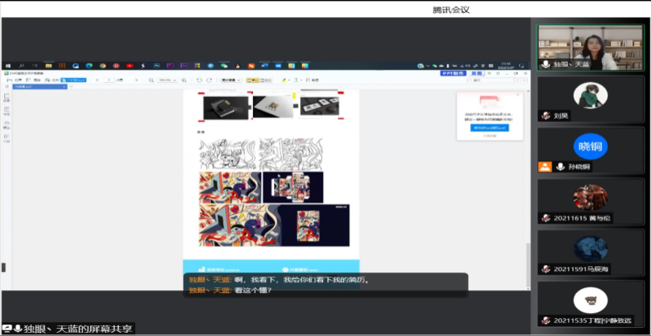Click the zoom out magnifier in PDF toolbar
This screenshot has height=336, width=651.
click(x=152, y=81)
